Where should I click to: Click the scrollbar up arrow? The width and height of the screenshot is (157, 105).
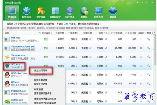coord(154,33)
